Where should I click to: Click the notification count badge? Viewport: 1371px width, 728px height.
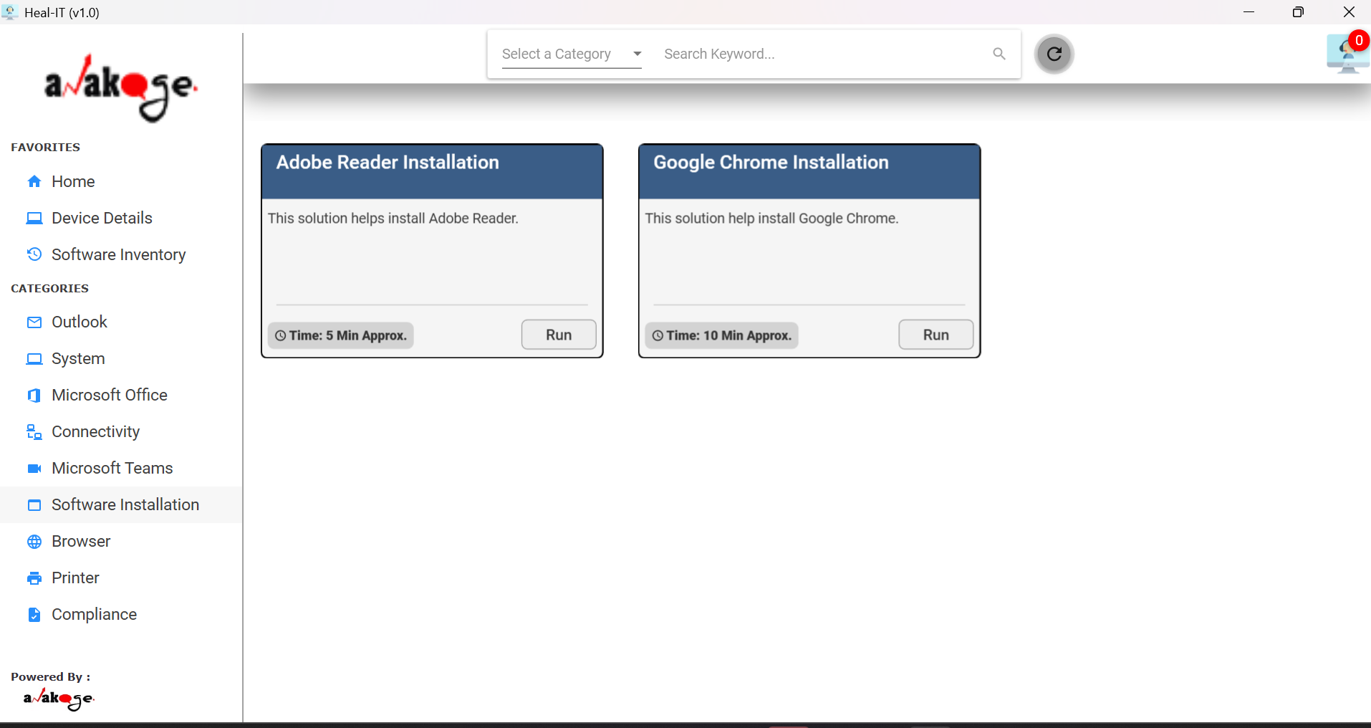pos(1359,41)
